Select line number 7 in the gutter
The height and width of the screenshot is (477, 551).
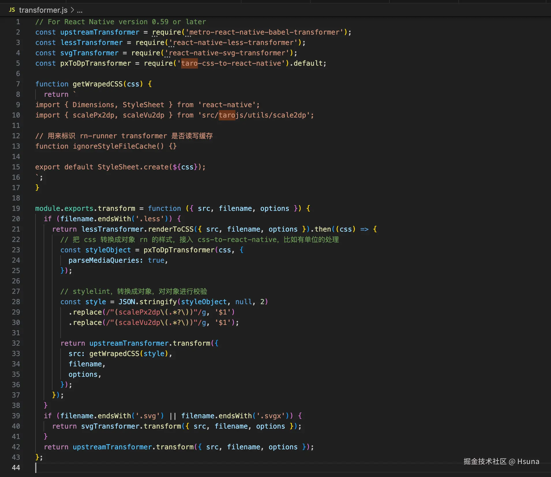coord(18,84)
